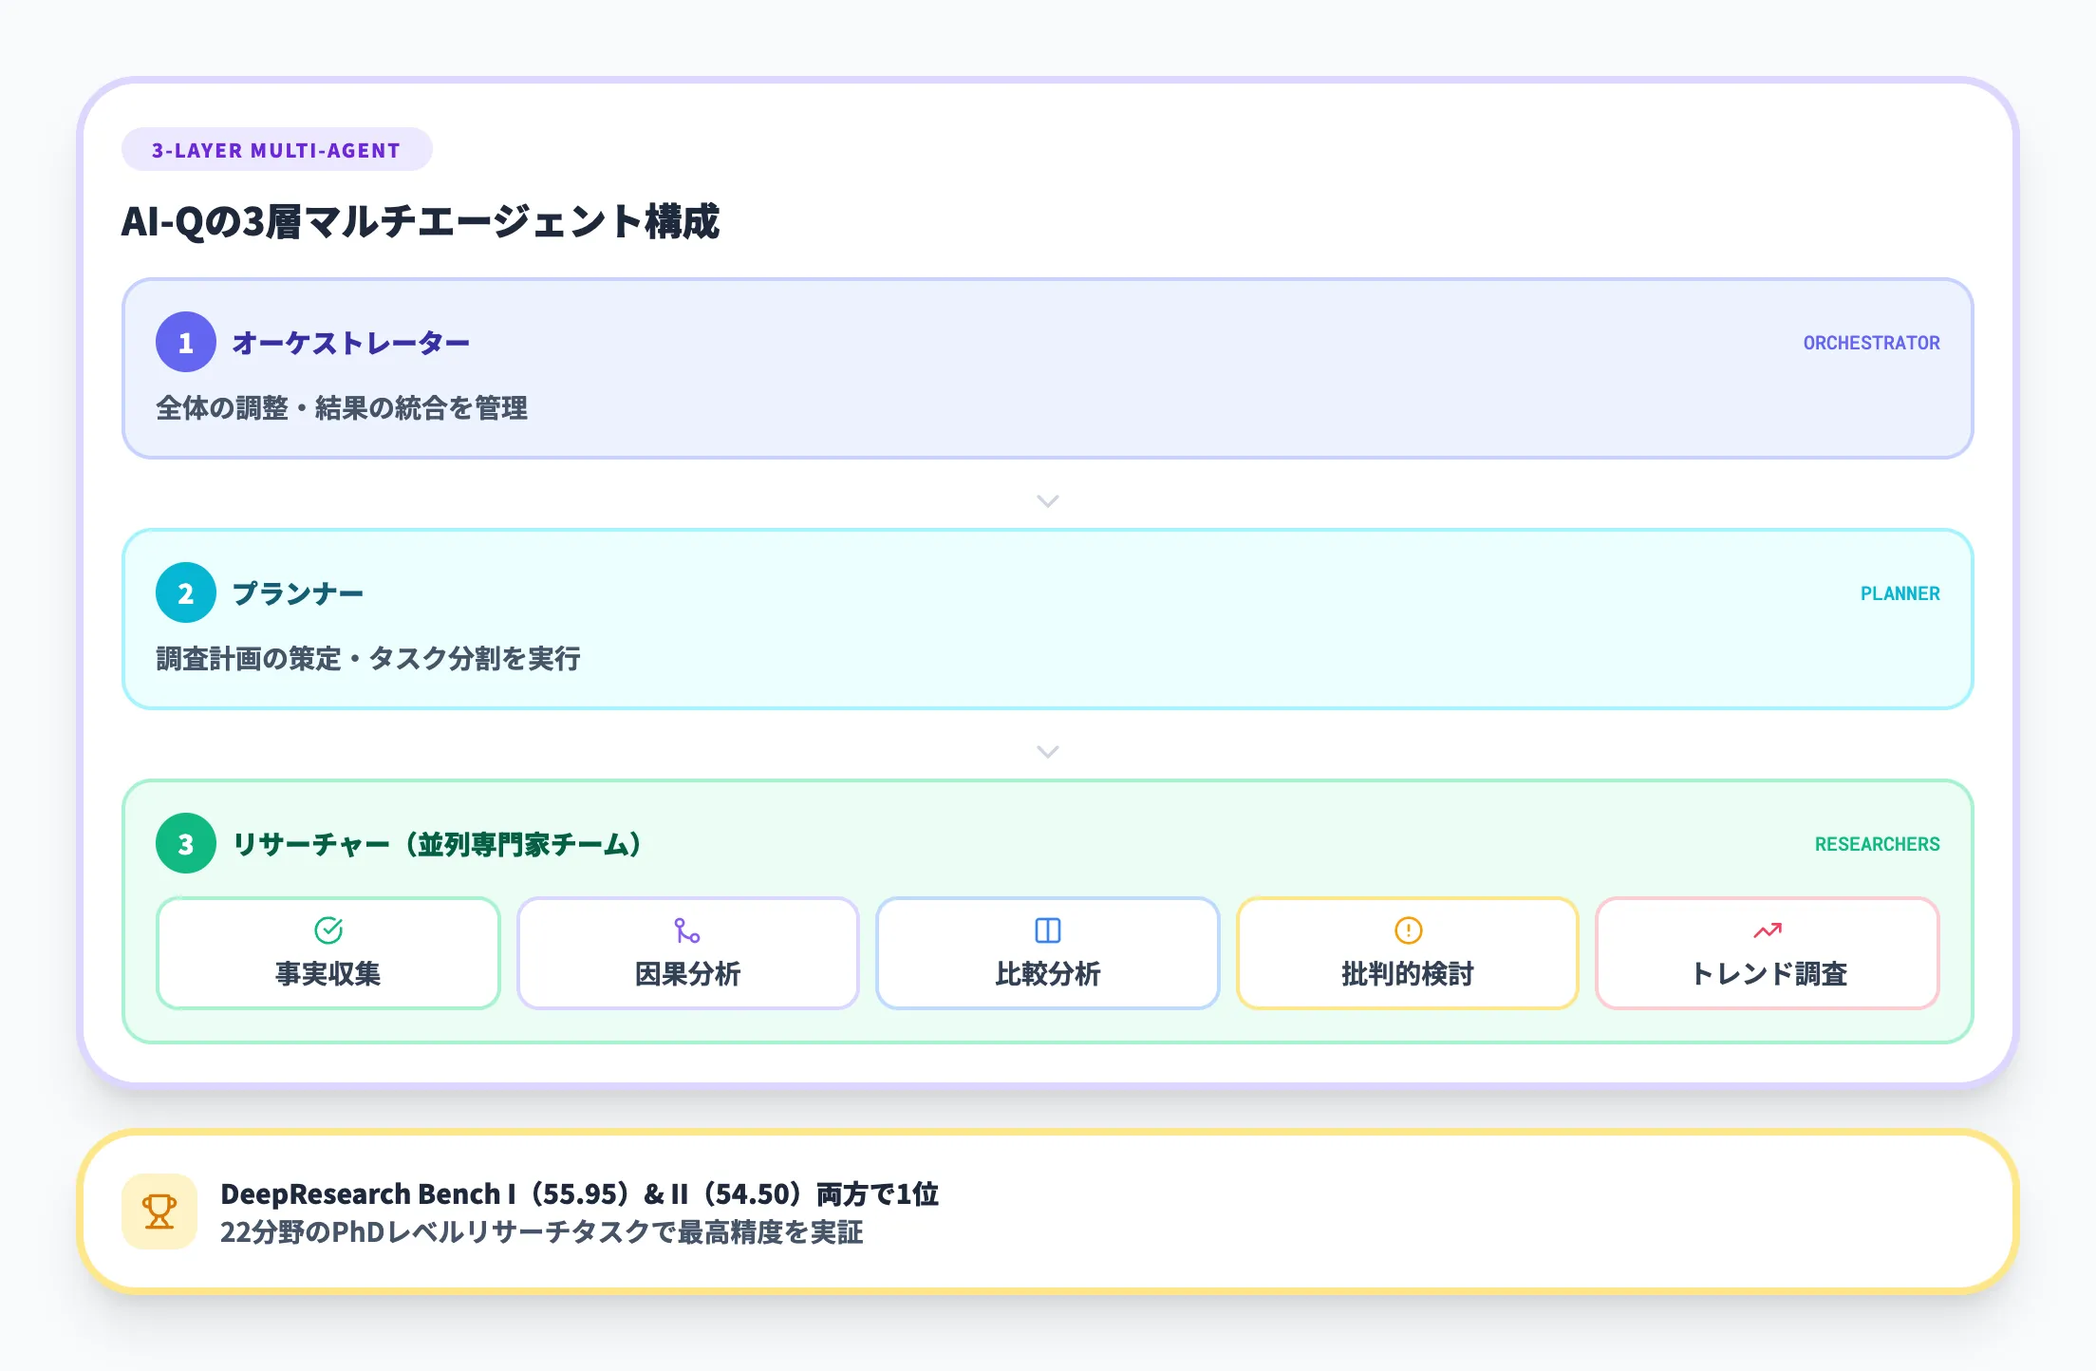Image resolution: width=2096 pixels, height=1371 pixels.
Task: Toggle the トレンド調査 researcher card
Action: point(1767,952)
